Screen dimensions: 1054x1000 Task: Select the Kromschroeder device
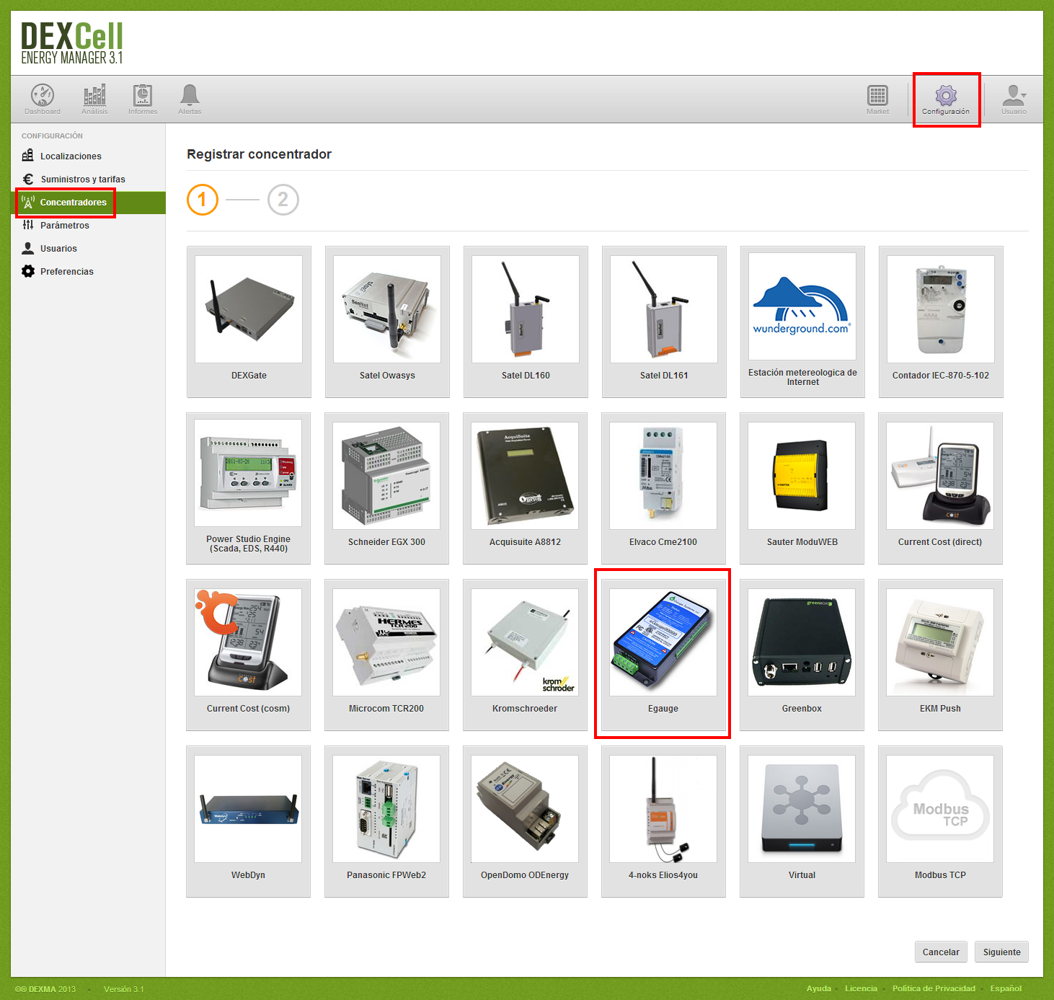[x=525, y=655]
